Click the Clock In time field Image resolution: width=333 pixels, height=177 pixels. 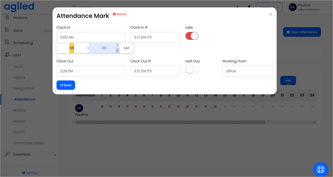(x=91, y=38)
